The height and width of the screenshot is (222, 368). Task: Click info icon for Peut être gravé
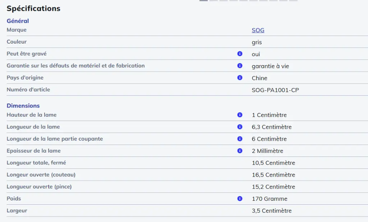click(240, 54)
